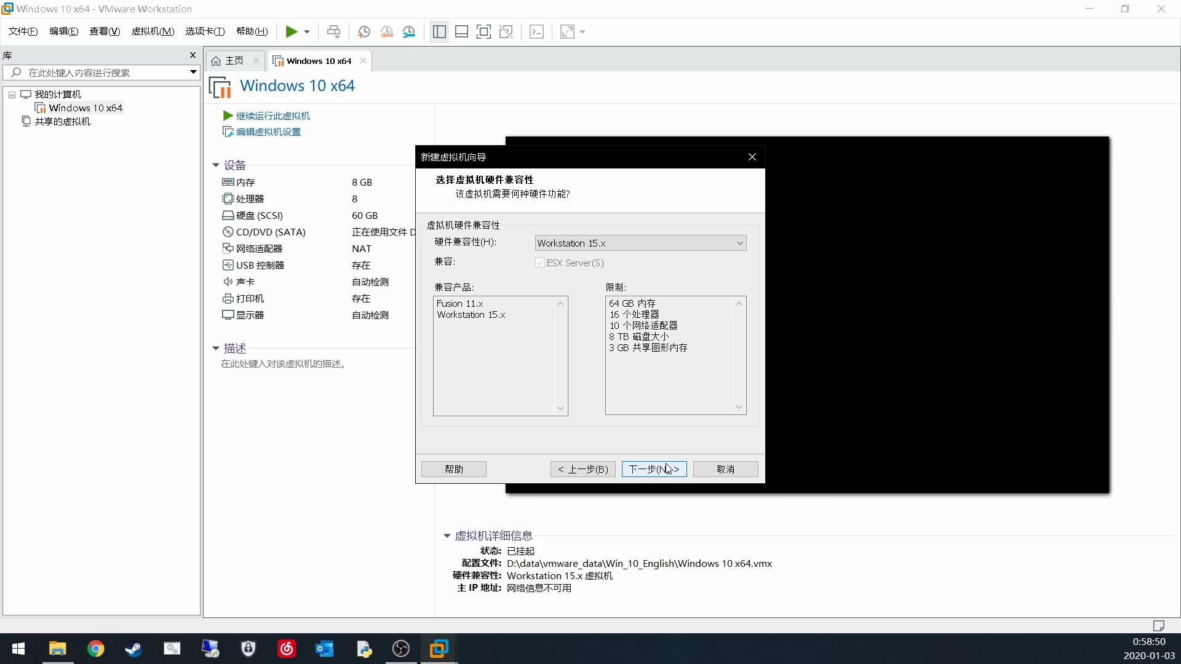Image resolution: width=1181 pixels, height=664 pixels.
Task: Uncheck the ESX Server(S) checkbox
Action: (541, 263)
